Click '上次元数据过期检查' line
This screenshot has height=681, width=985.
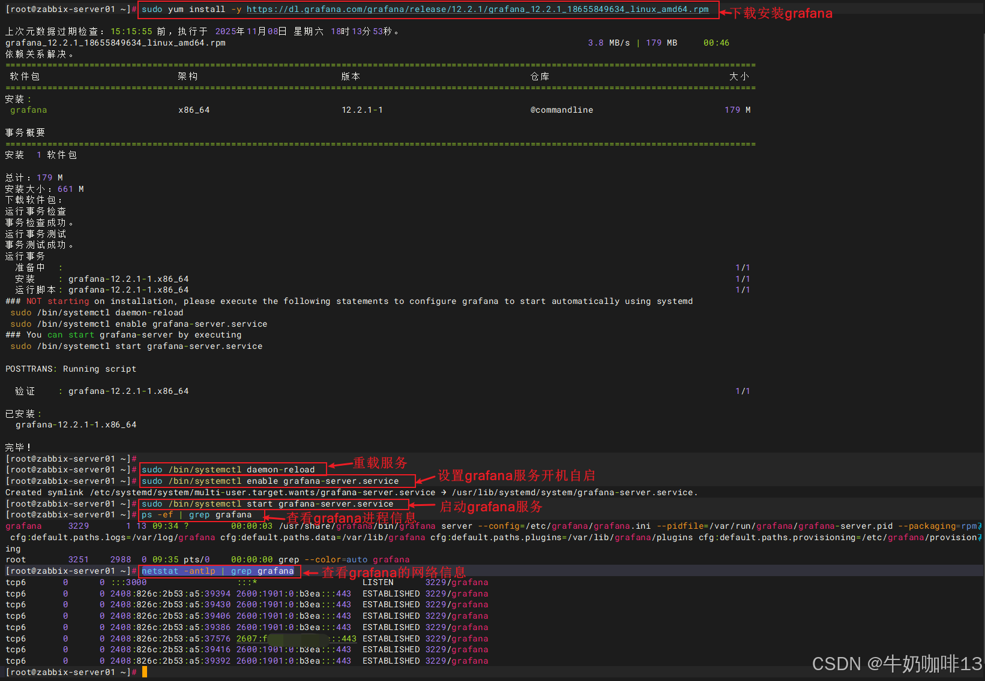[x=202, y=31]
